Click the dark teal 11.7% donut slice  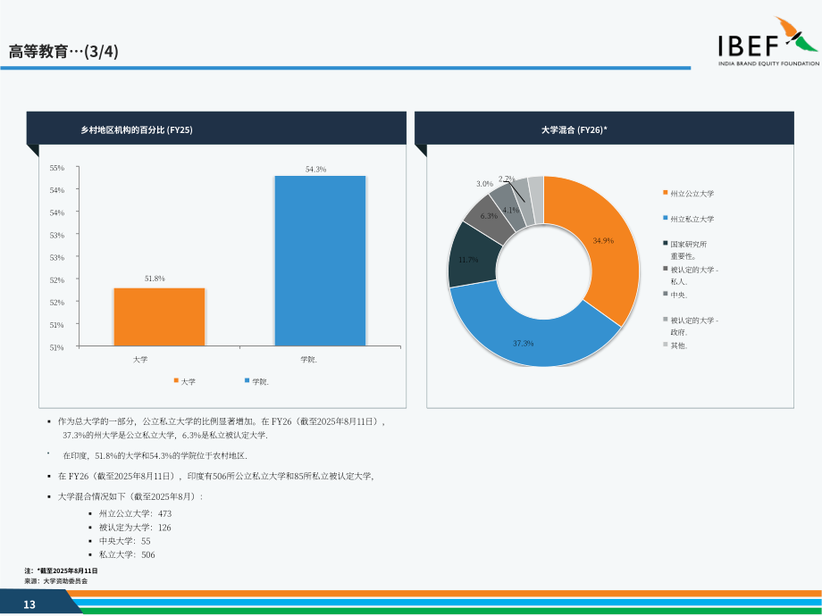(470, 258)
